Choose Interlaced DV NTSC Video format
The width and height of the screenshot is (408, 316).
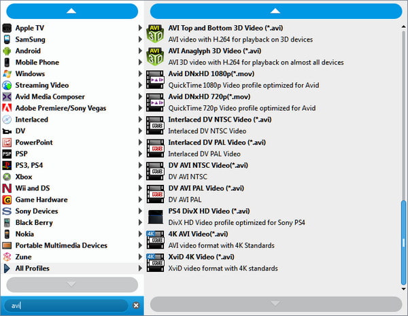pos(273,125)
